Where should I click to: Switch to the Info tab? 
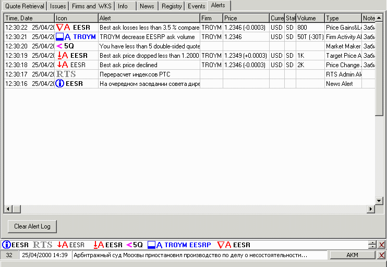[125, 6]
